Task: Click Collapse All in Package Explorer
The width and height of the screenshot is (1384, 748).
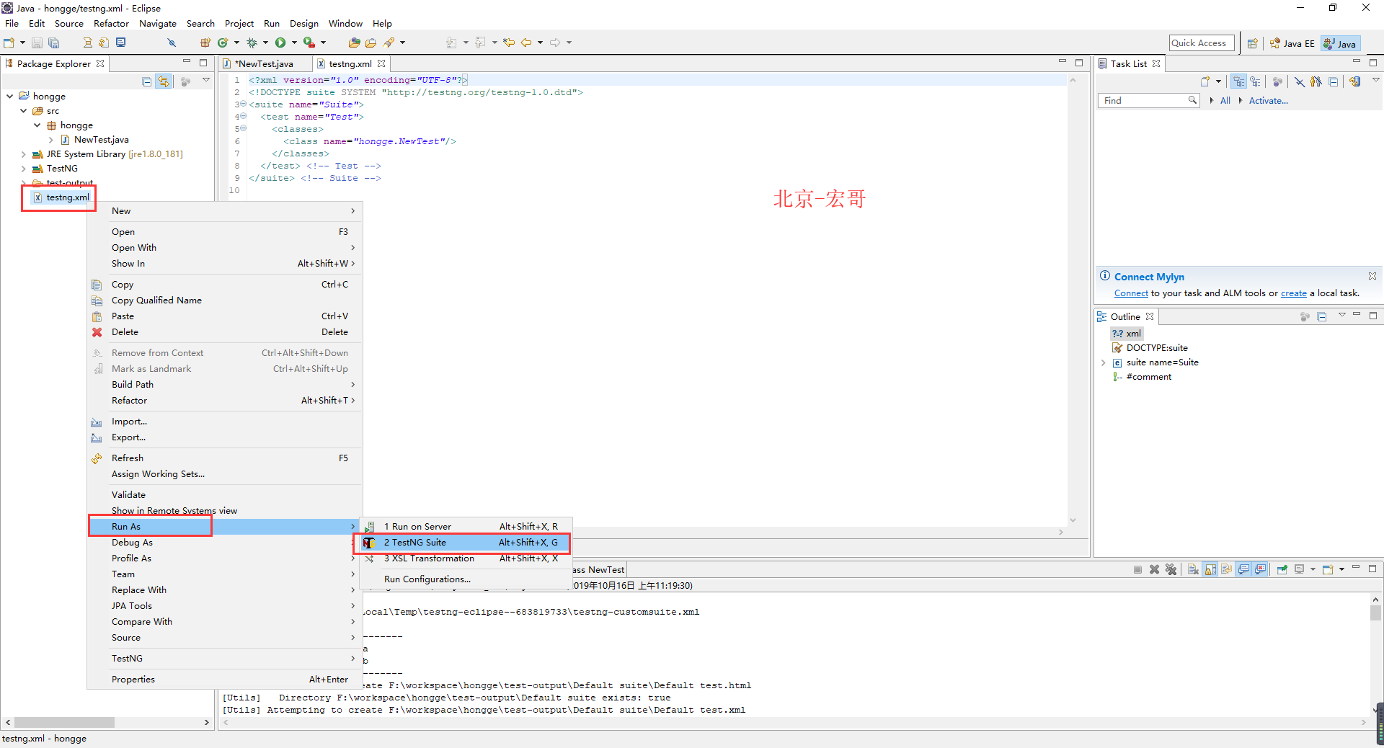Action: [x=146, y=81]
